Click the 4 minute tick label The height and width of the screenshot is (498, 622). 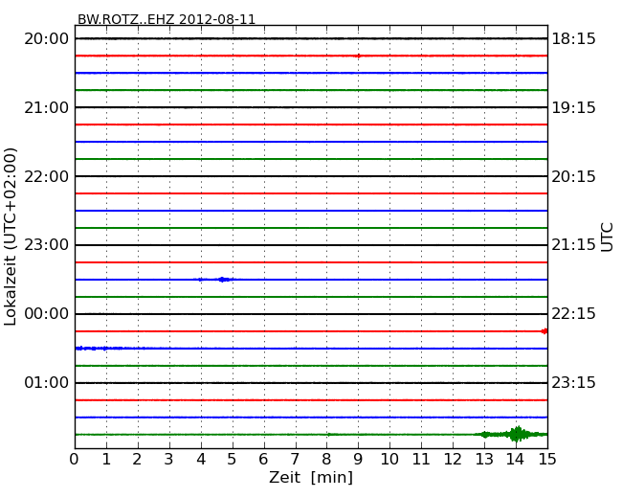pyautogui.click(x=201, y=460)
